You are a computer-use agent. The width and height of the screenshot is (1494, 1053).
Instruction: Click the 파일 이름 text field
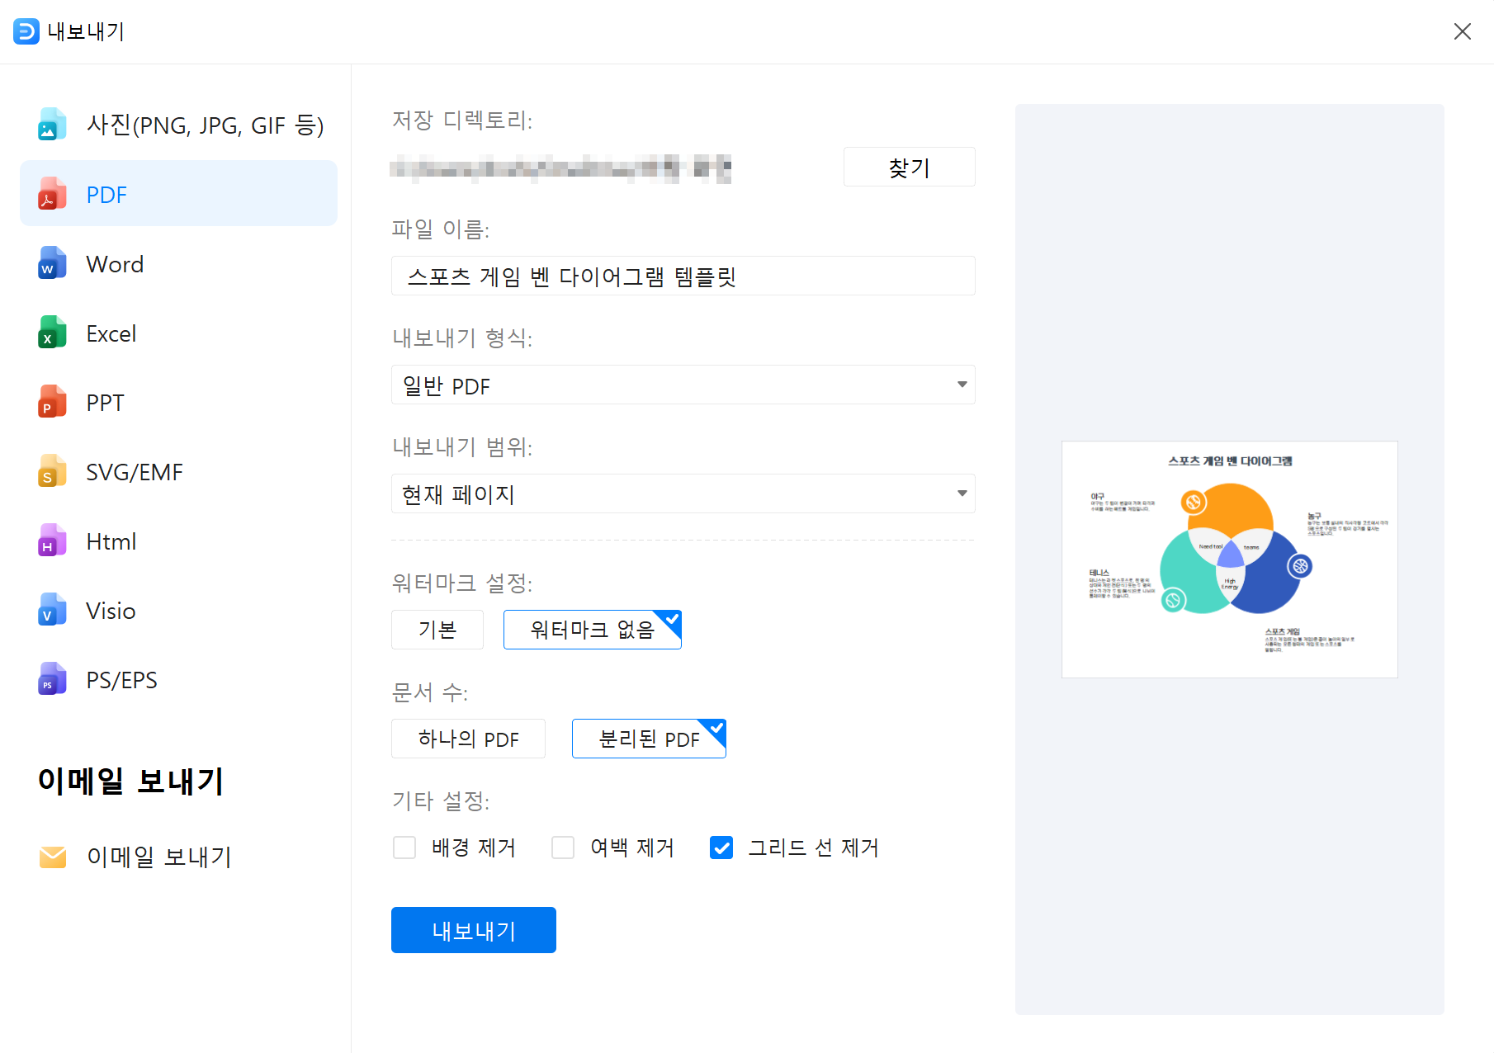(x=683, y=276)
